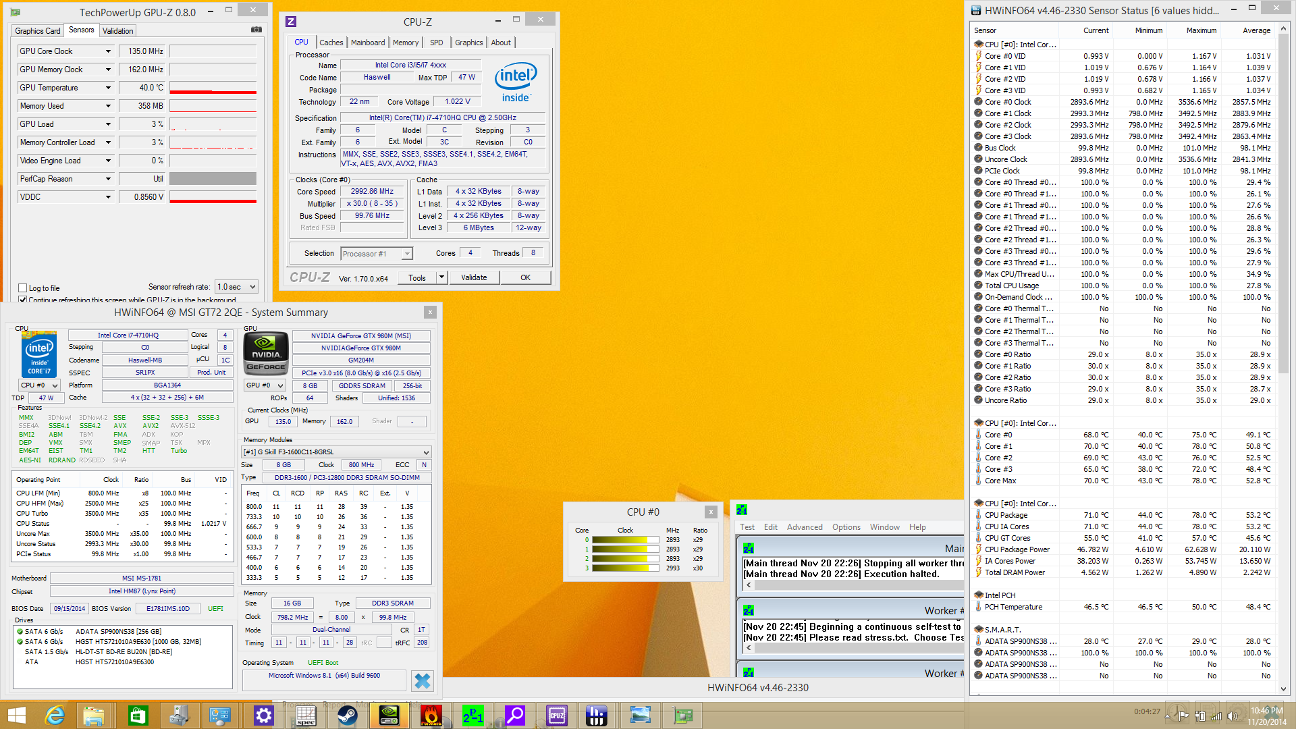Click the Prime95 icon above the menu bar
The width and height of the screenshot is (1296, 729).
(x=742, y=510)
